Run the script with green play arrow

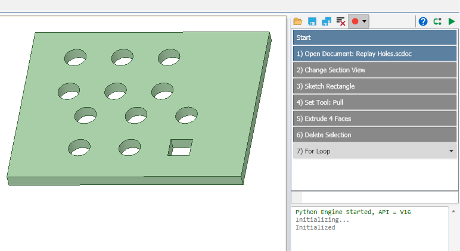[x=452, y=21]
